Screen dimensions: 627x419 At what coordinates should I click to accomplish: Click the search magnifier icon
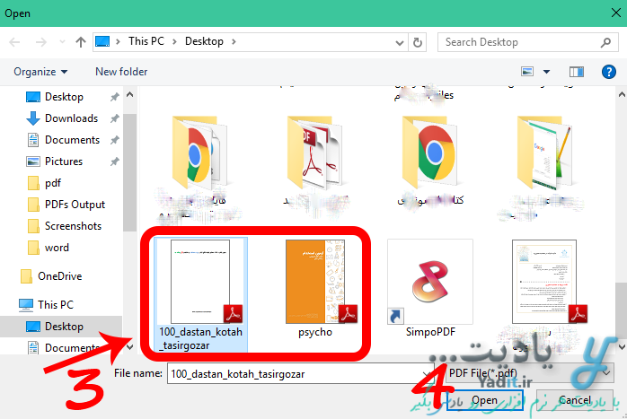605,42
